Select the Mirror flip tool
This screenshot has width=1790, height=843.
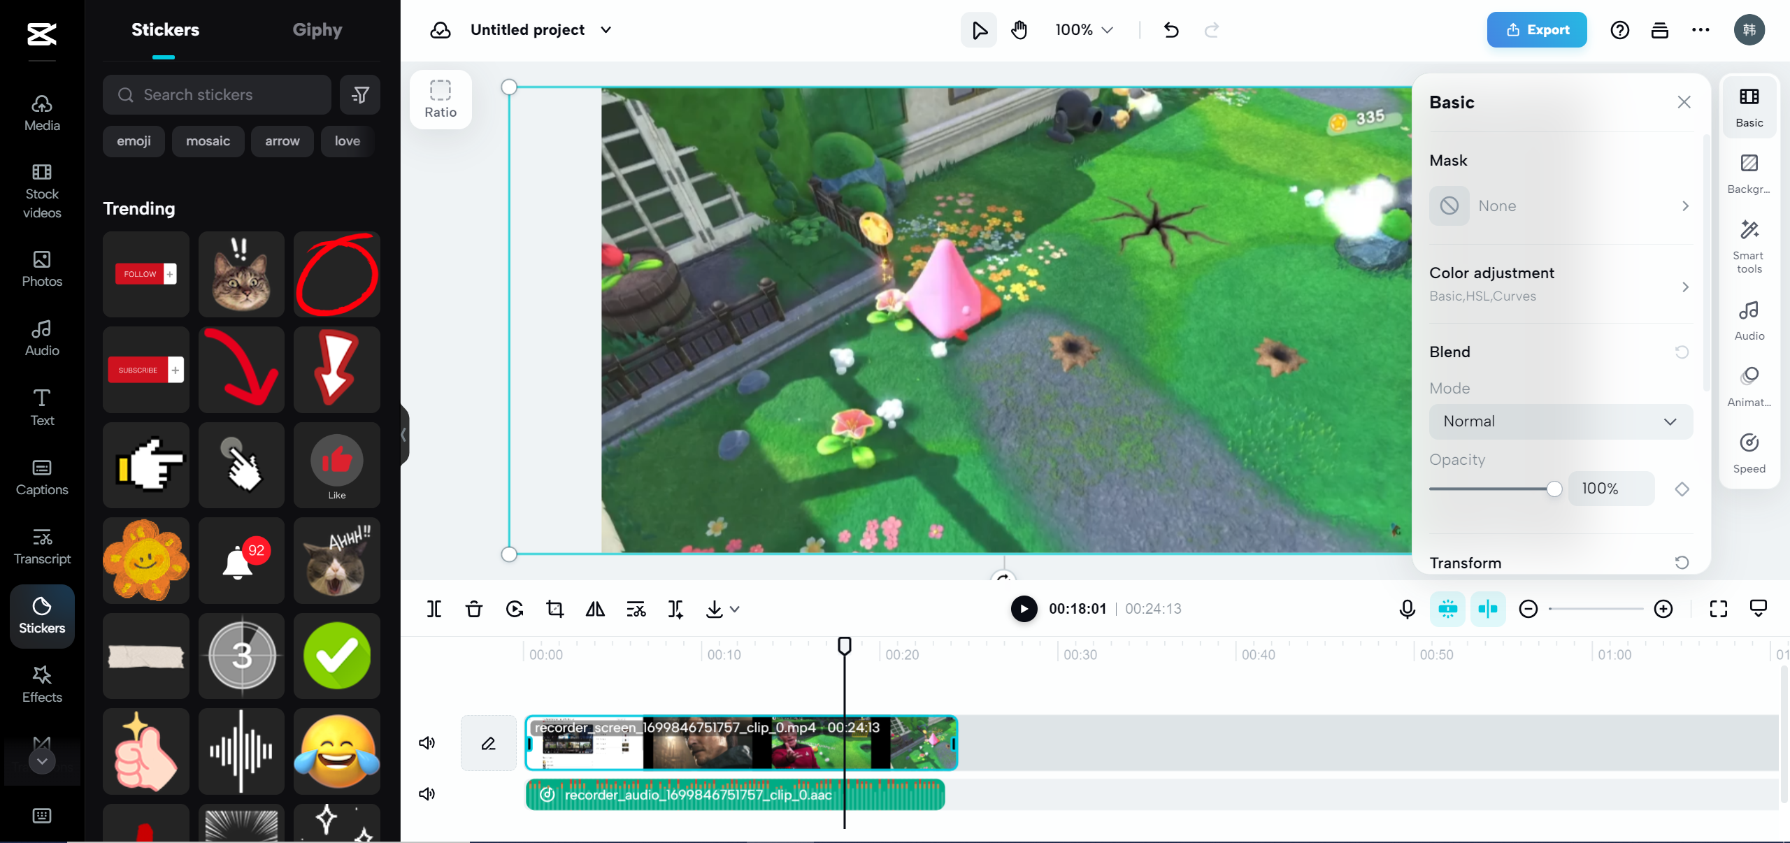tap(594, 609)
